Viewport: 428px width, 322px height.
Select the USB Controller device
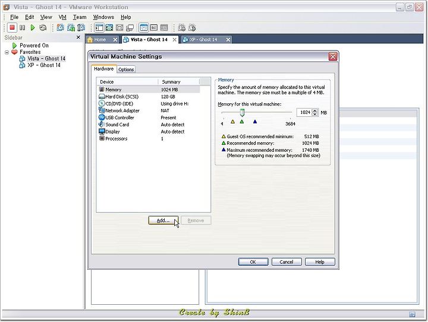[149, 117]
